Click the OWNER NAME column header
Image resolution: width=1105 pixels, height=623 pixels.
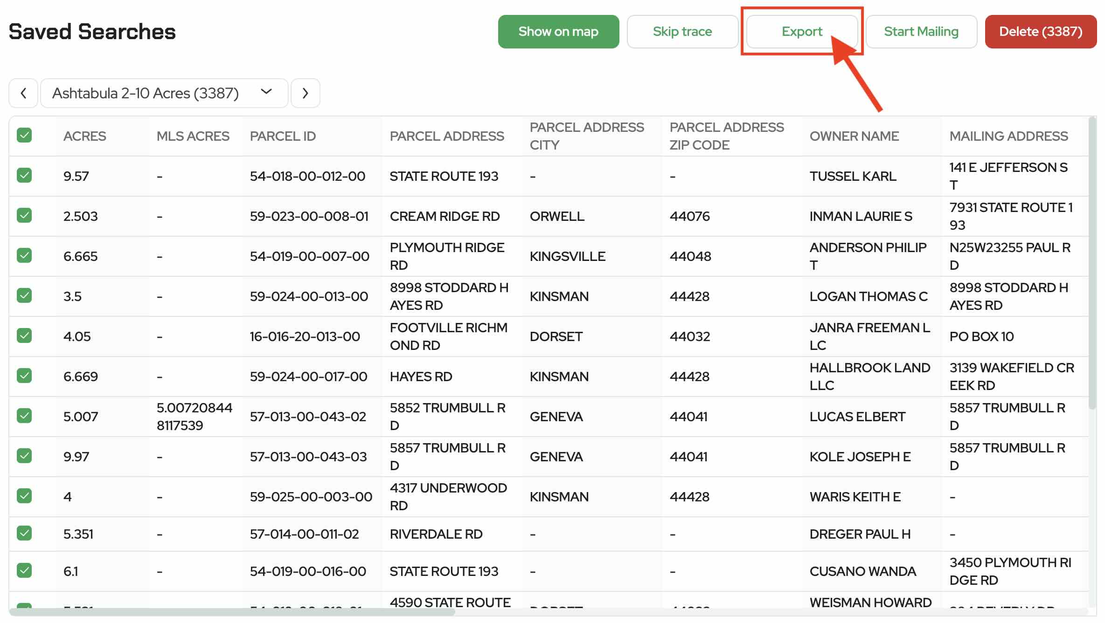[854, 136]
